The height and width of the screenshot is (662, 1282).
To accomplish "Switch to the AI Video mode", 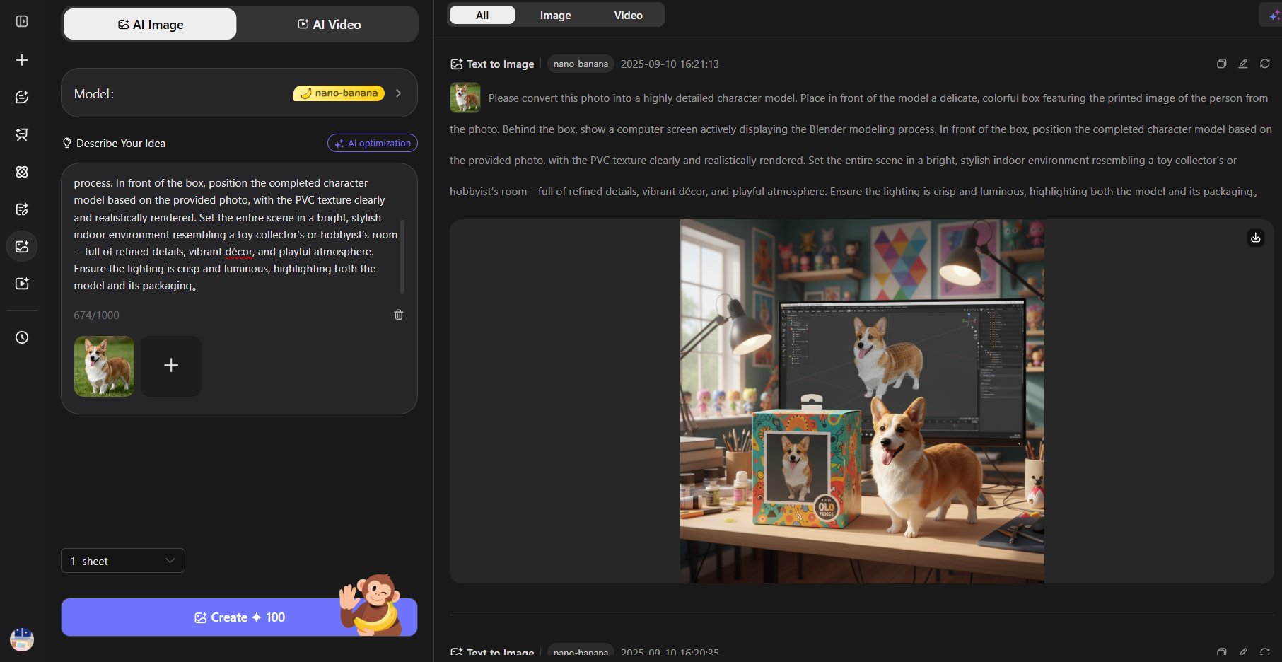I will coord(329,24).
